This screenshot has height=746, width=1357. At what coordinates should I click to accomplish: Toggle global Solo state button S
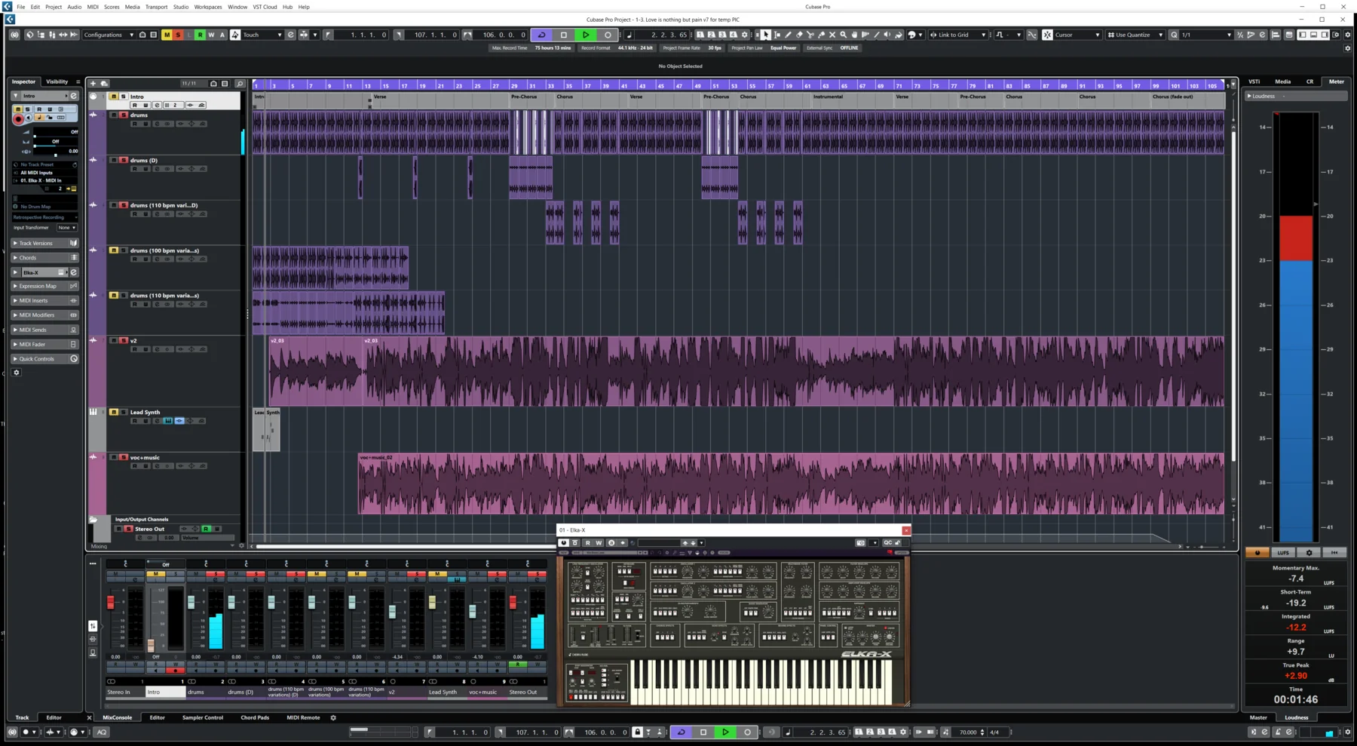click(x=178, y=35)
